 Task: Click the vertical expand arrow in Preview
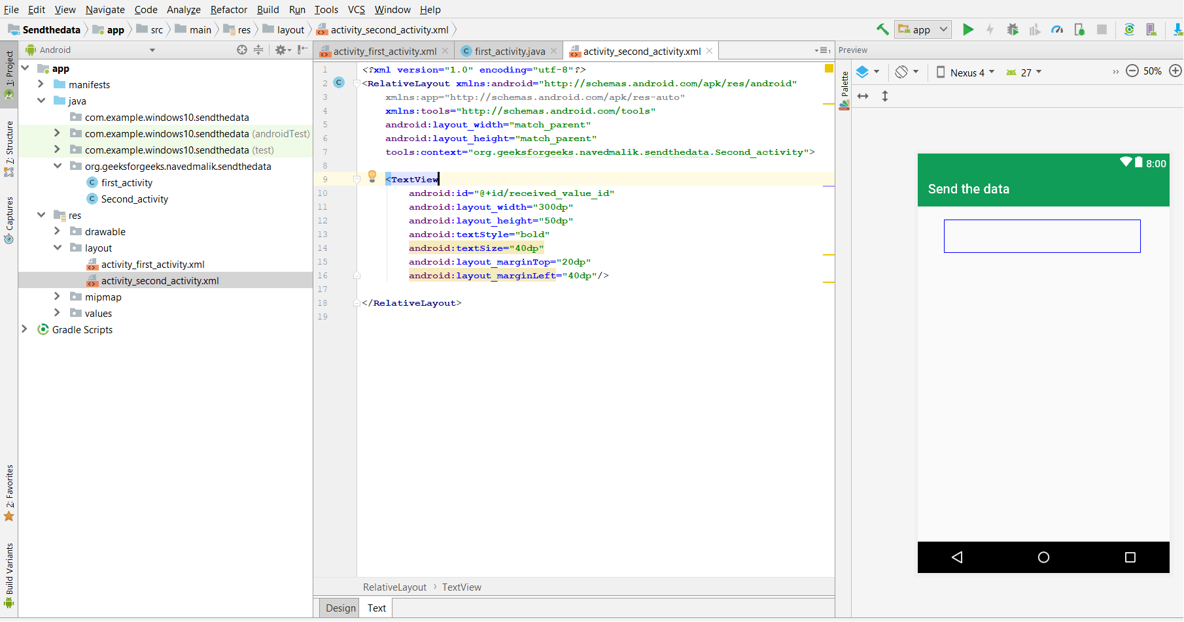coord(885,96)
